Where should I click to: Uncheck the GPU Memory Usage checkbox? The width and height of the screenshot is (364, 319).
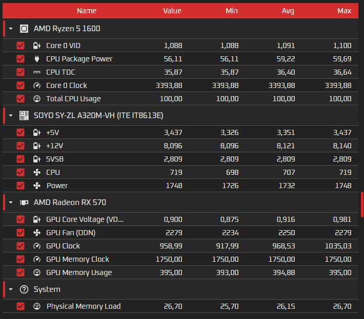[x=21, y=272]
